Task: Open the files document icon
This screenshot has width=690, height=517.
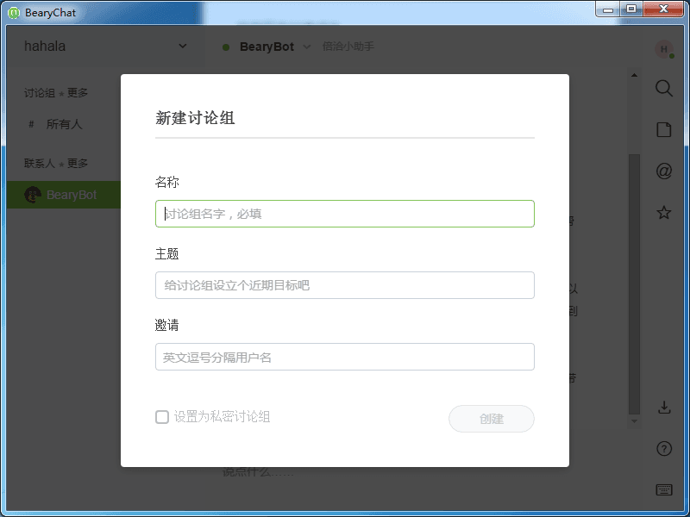Action: point(663,129)
